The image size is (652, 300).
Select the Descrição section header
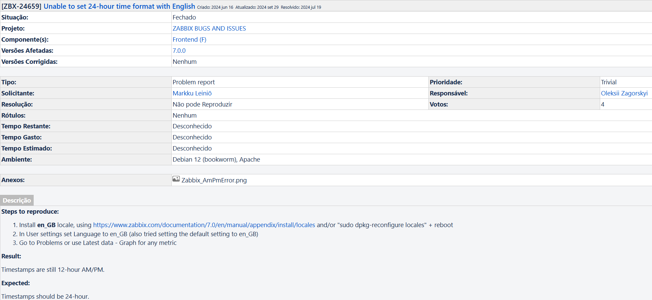17,201
